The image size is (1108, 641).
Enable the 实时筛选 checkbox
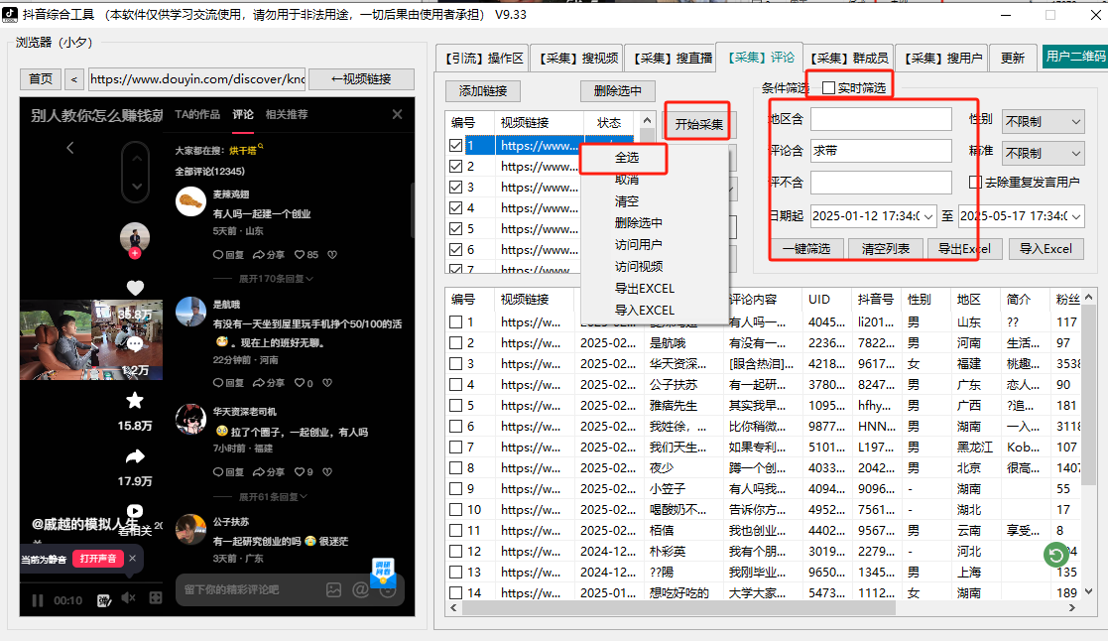click(829, 88)
